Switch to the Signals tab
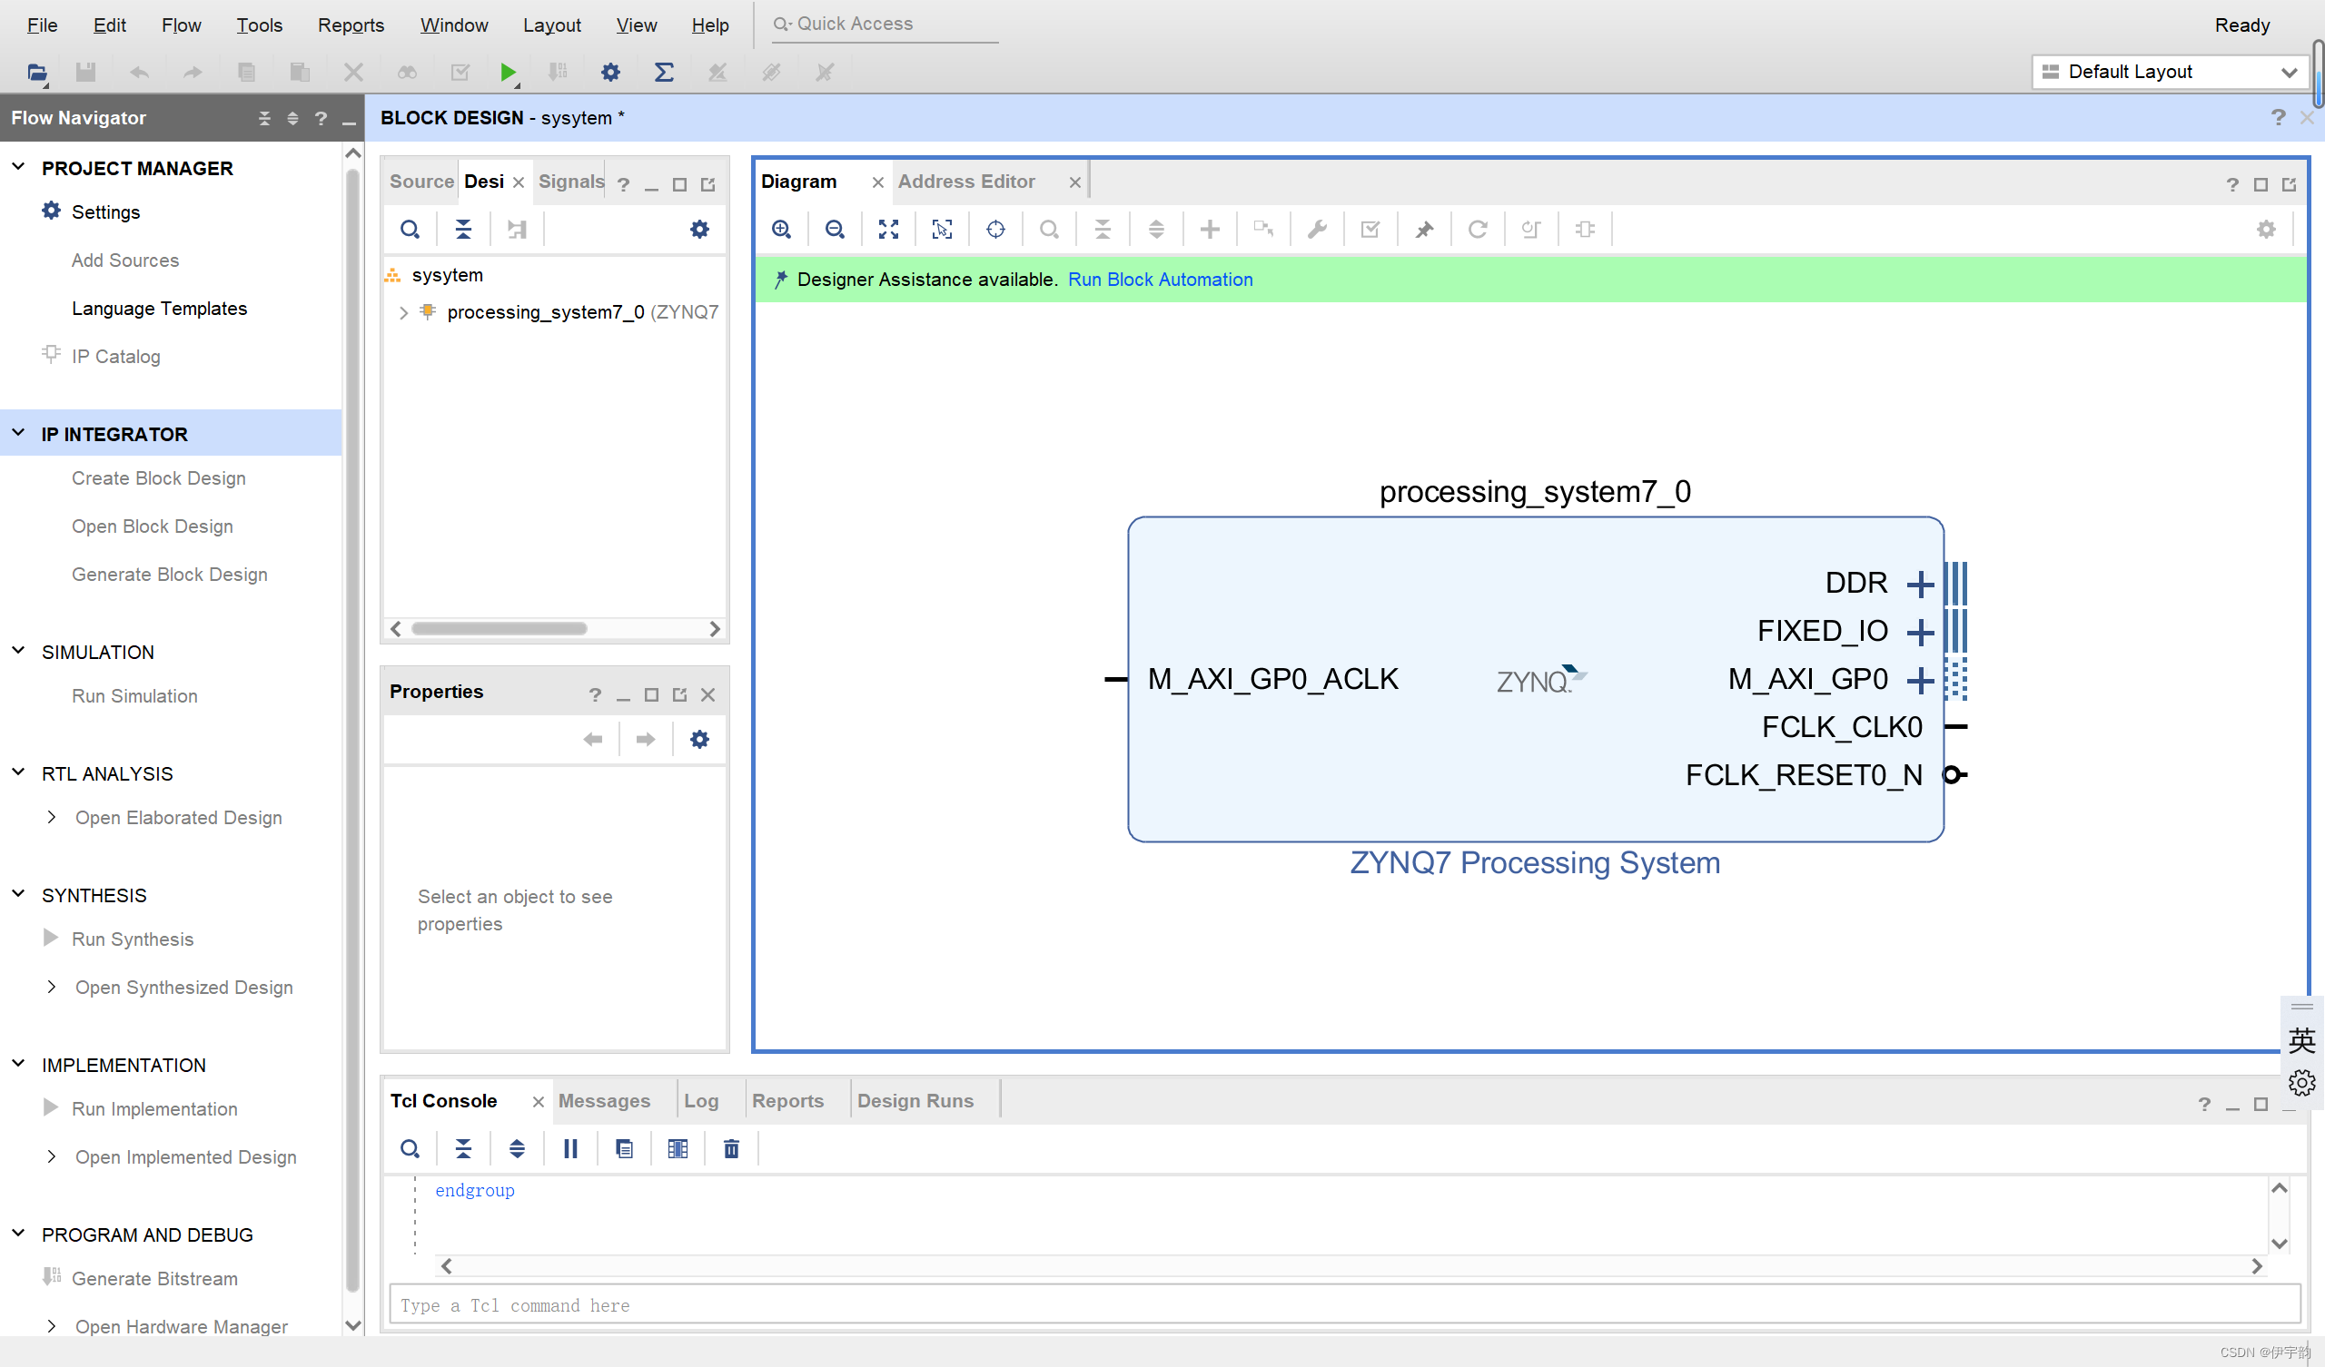2325x1367 pixels. coord(571,182)
